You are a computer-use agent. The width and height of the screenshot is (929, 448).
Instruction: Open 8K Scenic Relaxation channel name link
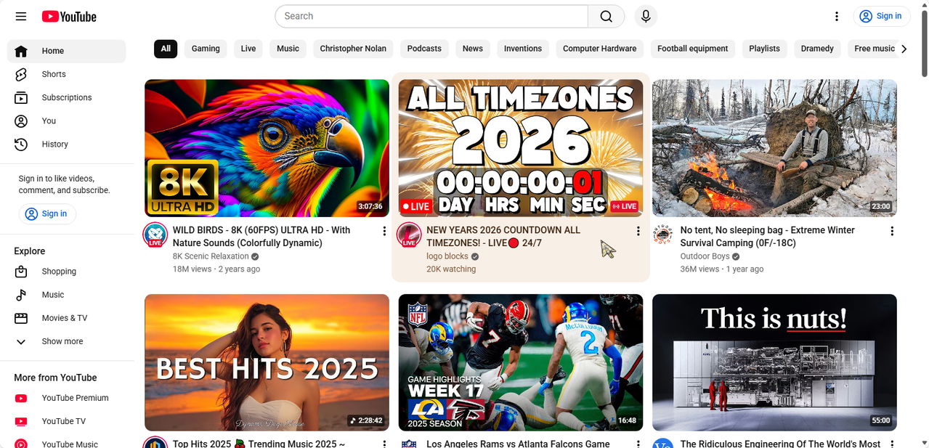[x=211, y=256]
